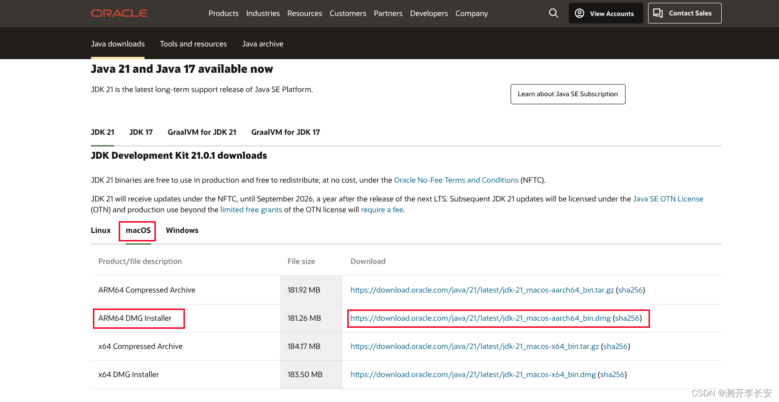779x402 pixels.
Task: Download the macOS x64 tar.gz archive
Action: [474, 346]
